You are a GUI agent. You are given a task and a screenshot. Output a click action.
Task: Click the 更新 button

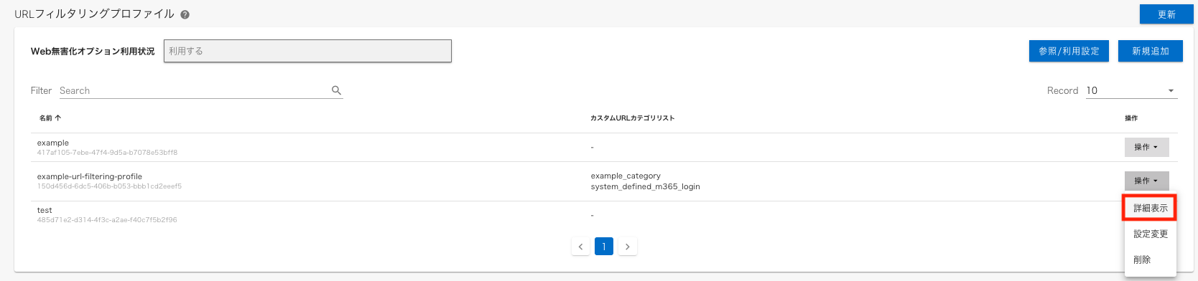pyautogui.click(x=1166, y=14)
